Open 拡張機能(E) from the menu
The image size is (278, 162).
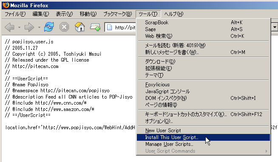(x=203, y=68)
